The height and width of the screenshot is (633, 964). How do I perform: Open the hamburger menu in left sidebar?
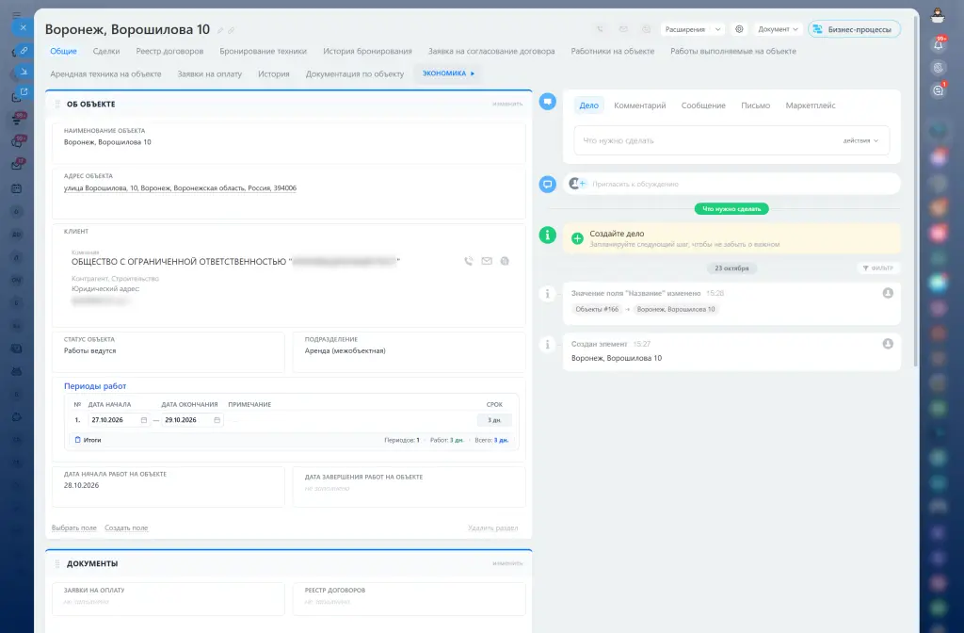pos(17,15)
